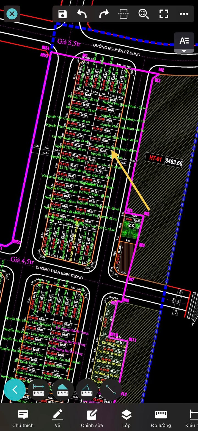The height and width of the screenshot is (431, 198).
Task: Save the drawing with the floppy disk icon
Action: [63, 14]
